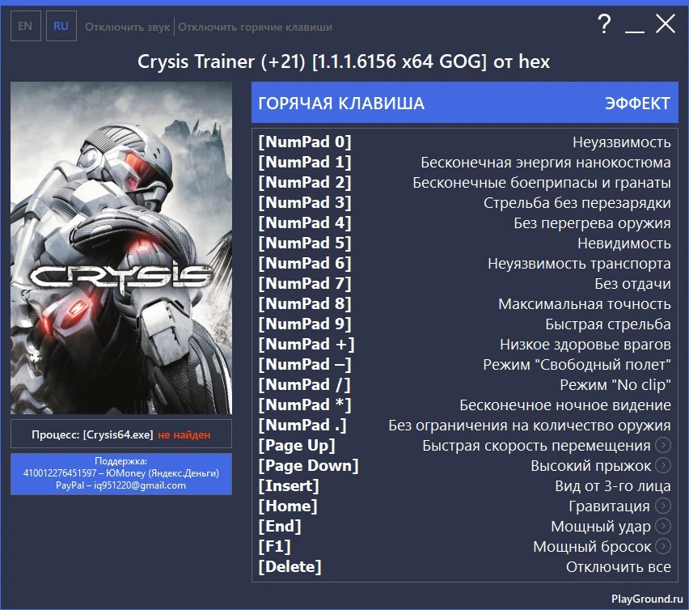Click the Crysis cover art image

click(x=120, y=247)
